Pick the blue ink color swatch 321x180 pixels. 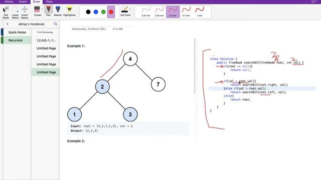point(96,12)
